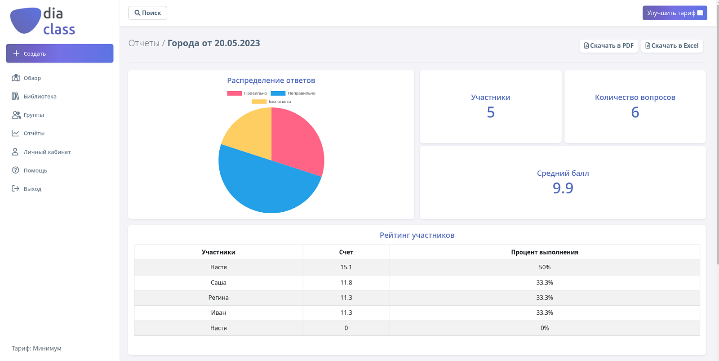Click the Библиотека books icon
This screenshot has width=719, height=361.
tap(15, 96)
